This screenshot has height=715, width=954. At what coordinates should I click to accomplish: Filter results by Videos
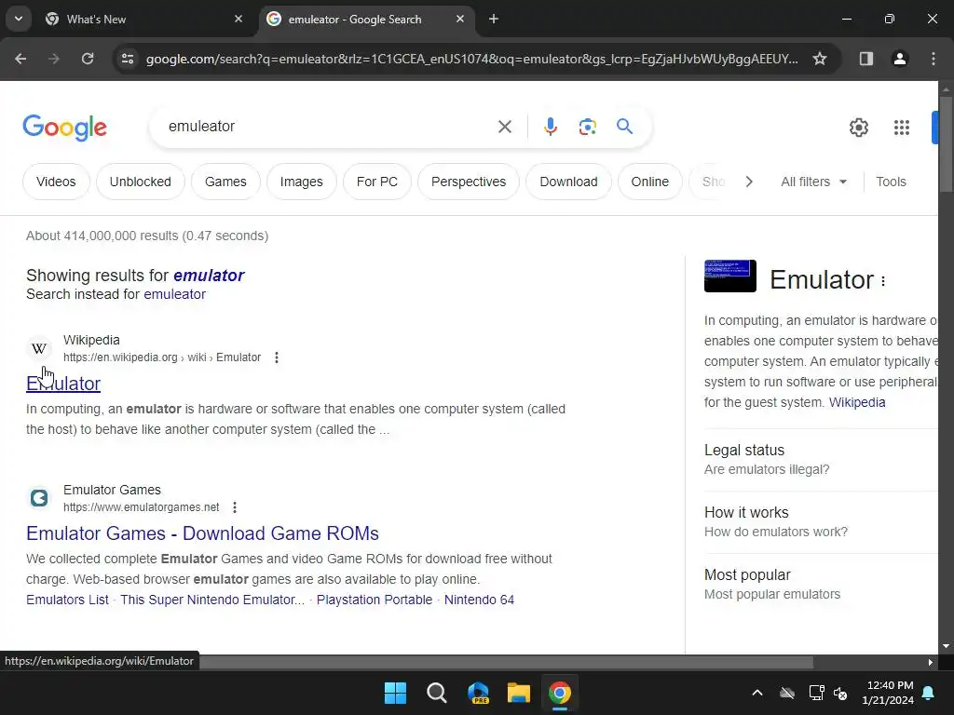[x=56, y=182]
